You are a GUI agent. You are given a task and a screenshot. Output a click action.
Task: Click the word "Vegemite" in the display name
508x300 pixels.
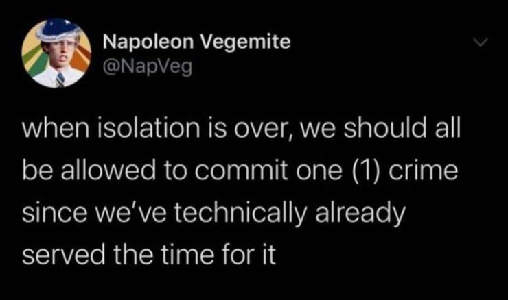click(x=246, y=42)
